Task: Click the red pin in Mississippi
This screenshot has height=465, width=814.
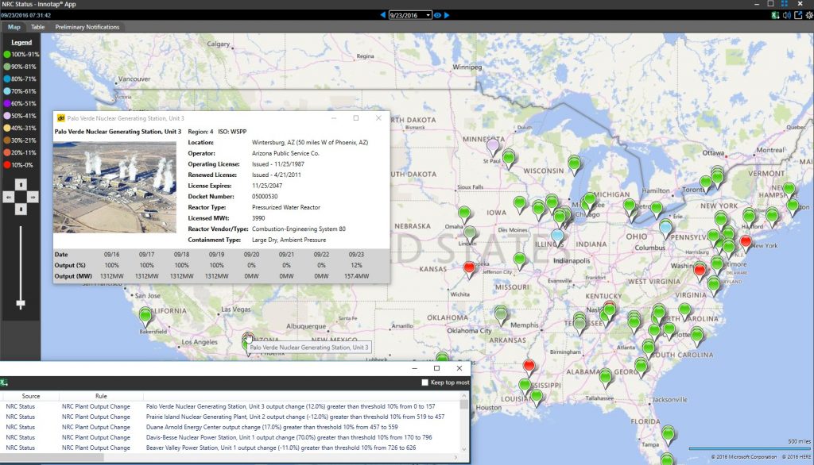Action: 529,367
